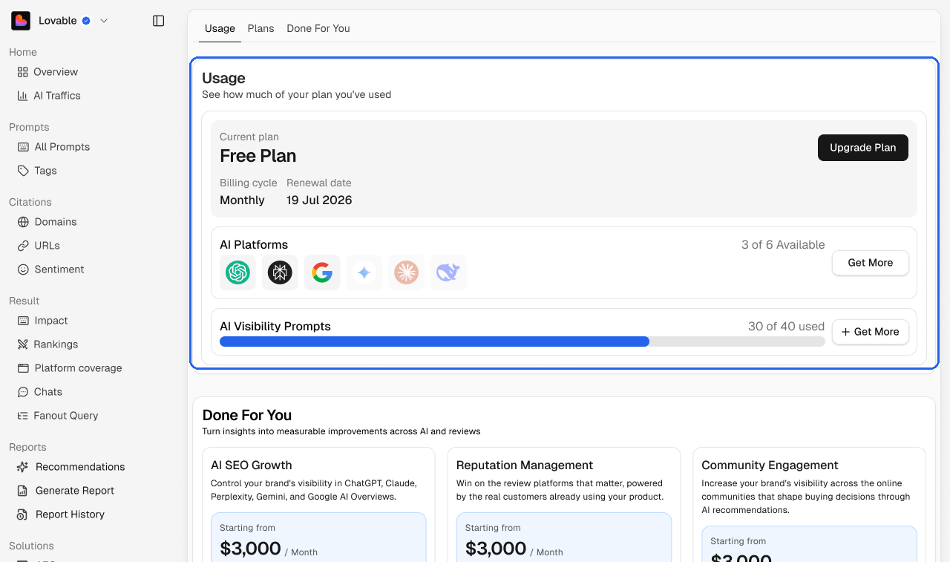Click Get More for AI Platforms
The width and height of the screenshot is (950, 562).
871,263
